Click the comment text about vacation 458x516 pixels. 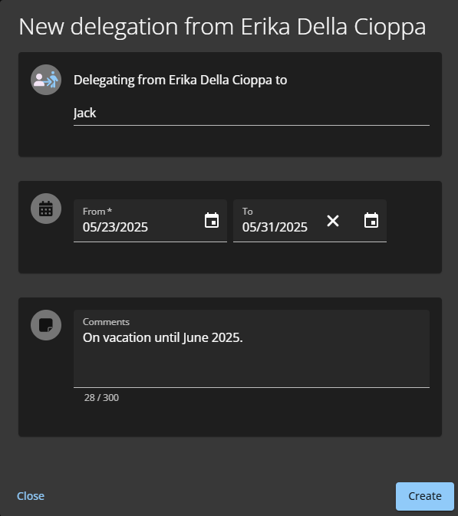163,337
